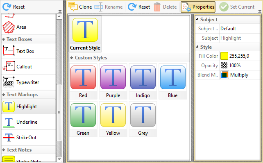The width and height of the screenshot is (263, 163).
Task: Select the Area tool icon
Action: [9, 27]
